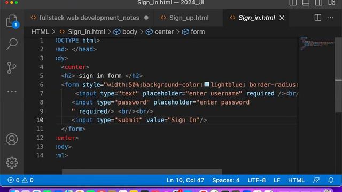Switch to the Sign_up.html tab
This screenshot has height=192, width=342.
(x=189, y=18)
